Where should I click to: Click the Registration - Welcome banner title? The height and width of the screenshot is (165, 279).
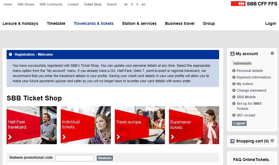tap(34, 55)
